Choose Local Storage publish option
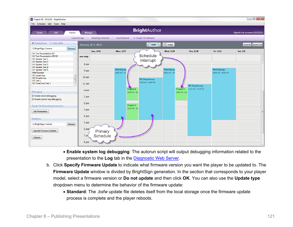The width and height of the screenshot is (293, 227). coord(78,38)
